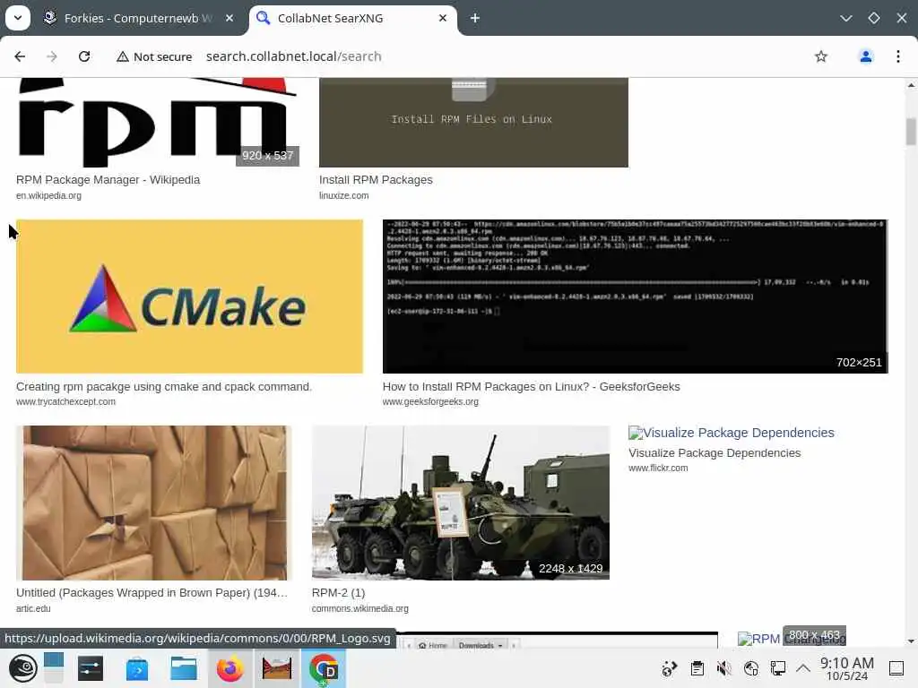Open the update notifier tray icon
This screenshot has height=688, width=918.
(x=669, y=668)
